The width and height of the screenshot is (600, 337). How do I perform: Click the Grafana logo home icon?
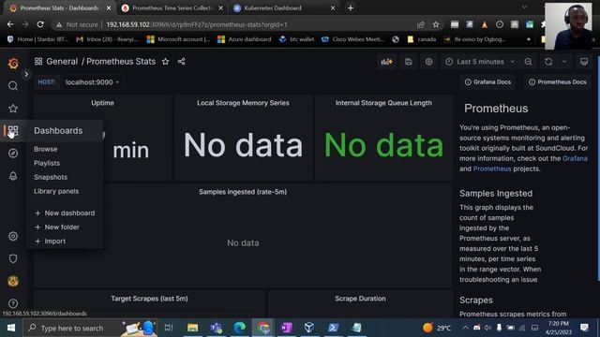pos(13,64)
